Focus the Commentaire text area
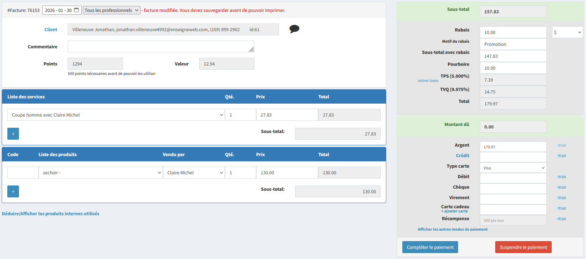Image resolution: width=586 pixels, height=259 pixels. (161, 47)
